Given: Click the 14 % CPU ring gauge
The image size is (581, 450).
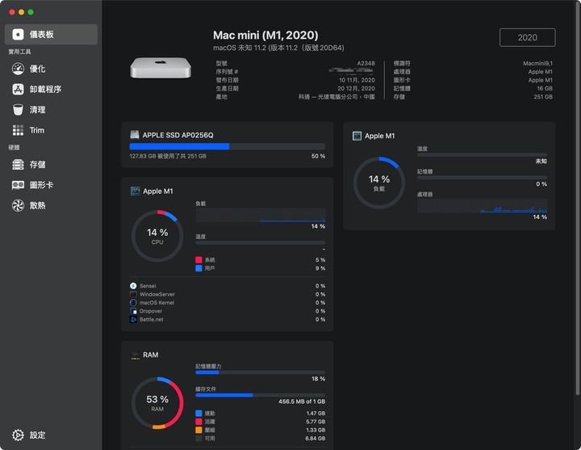Looking at the screenshot, I should 157,237.
